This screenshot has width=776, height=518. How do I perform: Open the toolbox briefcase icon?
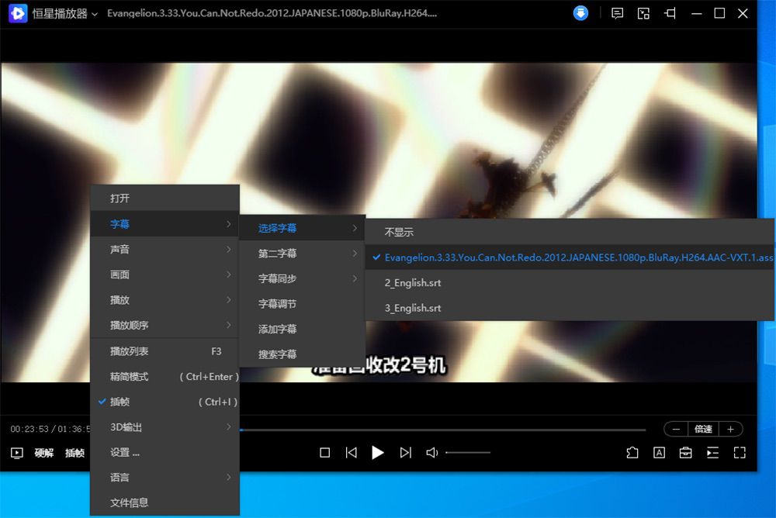click(686, 453)
